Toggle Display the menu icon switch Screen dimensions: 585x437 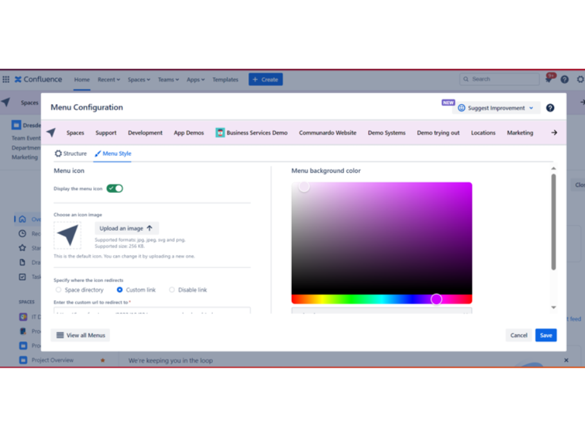point(114,188)
